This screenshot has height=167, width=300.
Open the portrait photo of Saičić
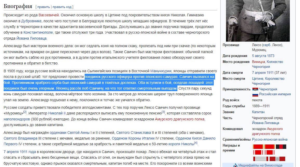(258, 21)
